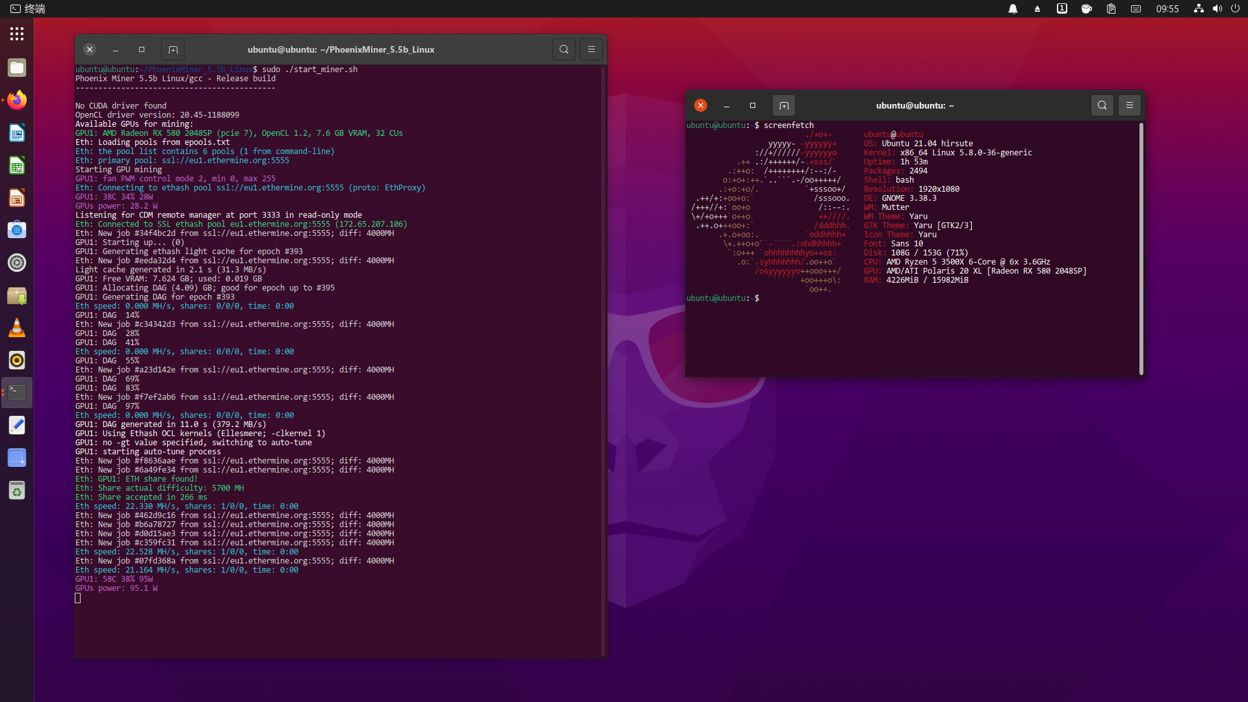Click the keyboard indicator in top bar
This screenshot has height=702, width=1248.
(x=1136, y=8)
